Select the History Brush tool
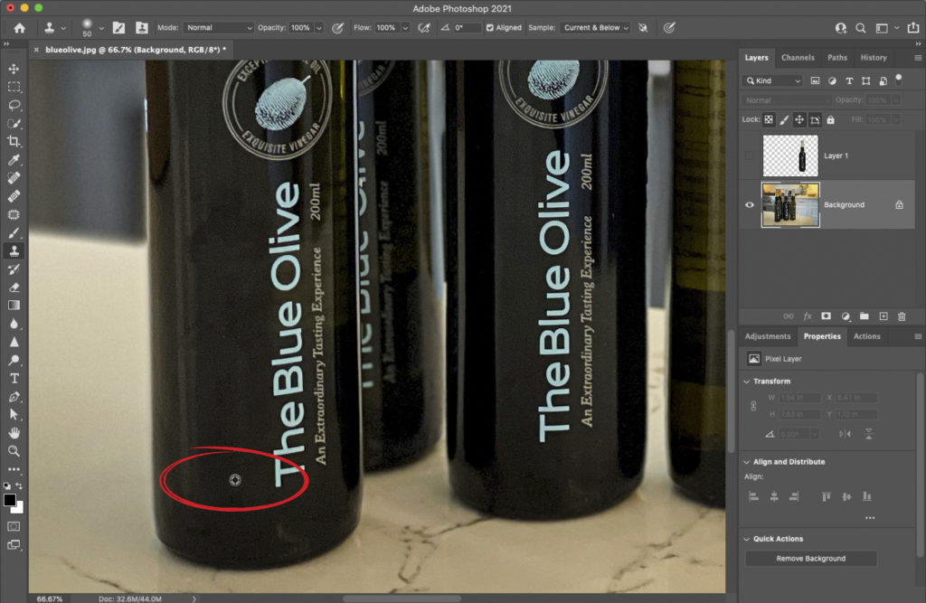This screenshot has width=926, height=603. pos(14,269)
